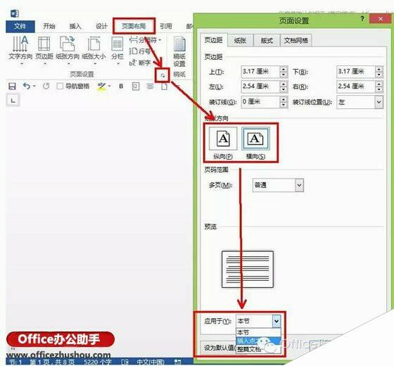This screenshot has height=366, width=394.
Task: Adjust the 下 bottom margin spinner
Action: pyautogui.click(x=379, y=72)
